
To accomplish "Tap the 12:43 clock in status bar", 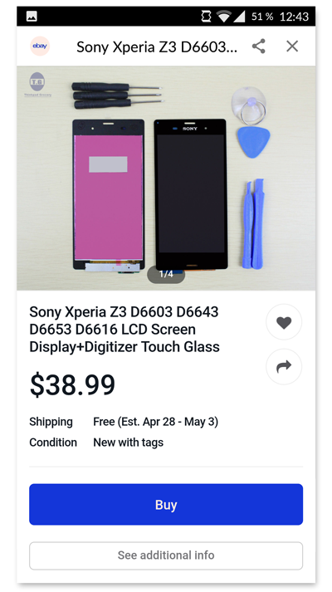I will (295, 17).
